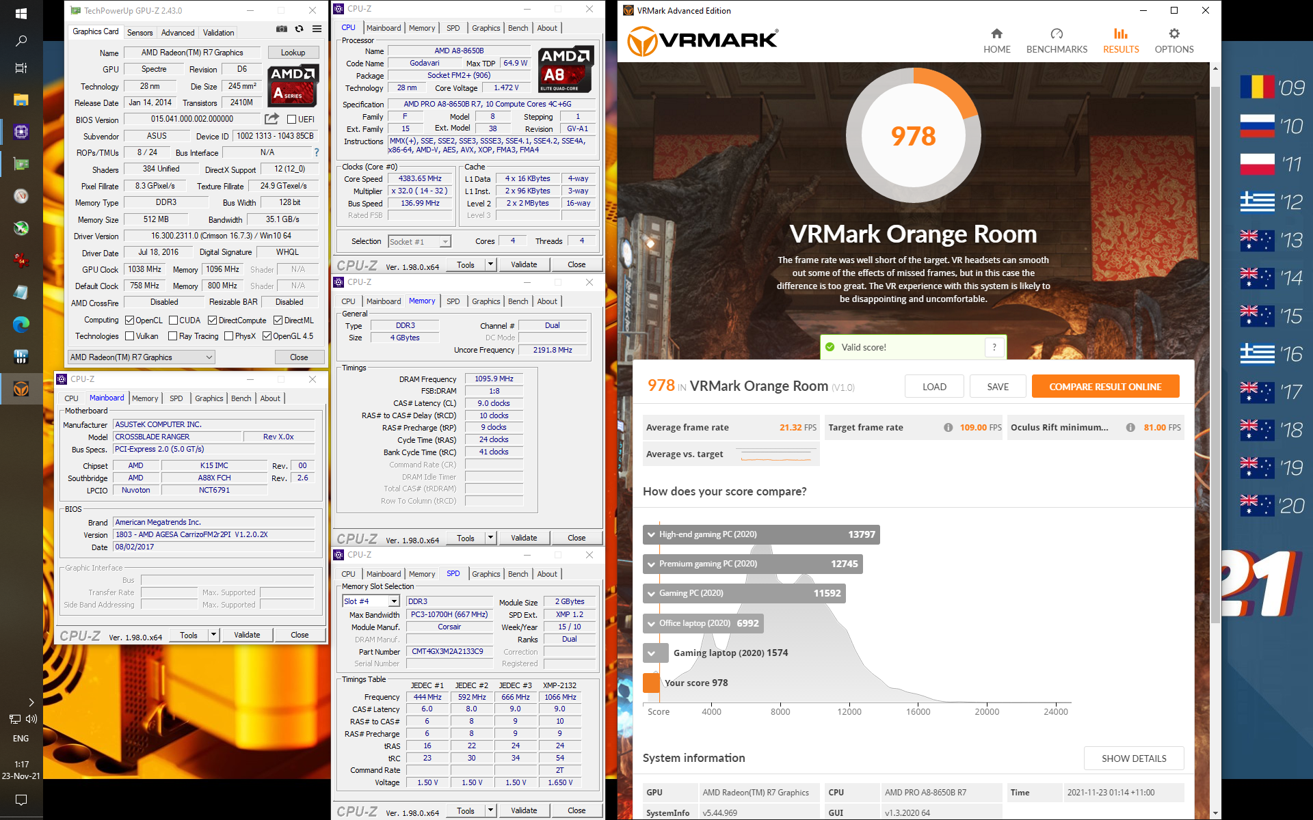1313x820 pixels.
Task: Click VRMark scrollbar down arrow
Action: point(1215,813)
